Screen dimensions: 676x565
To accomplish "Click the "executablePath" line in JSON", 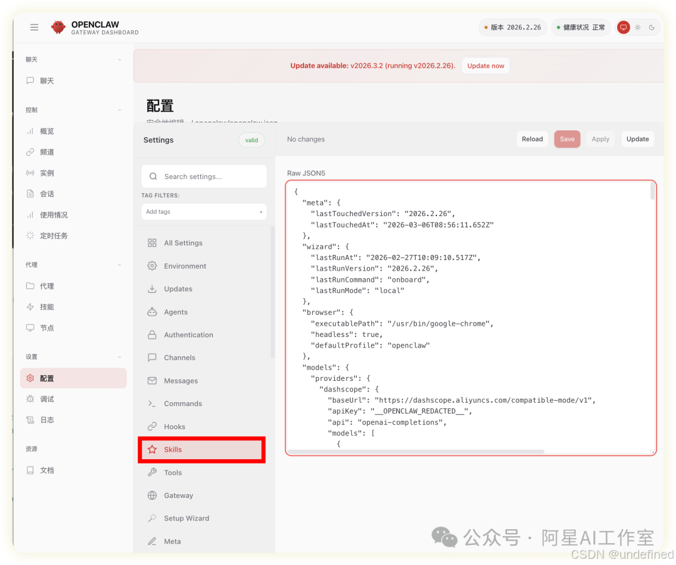I will pos(402,323).
